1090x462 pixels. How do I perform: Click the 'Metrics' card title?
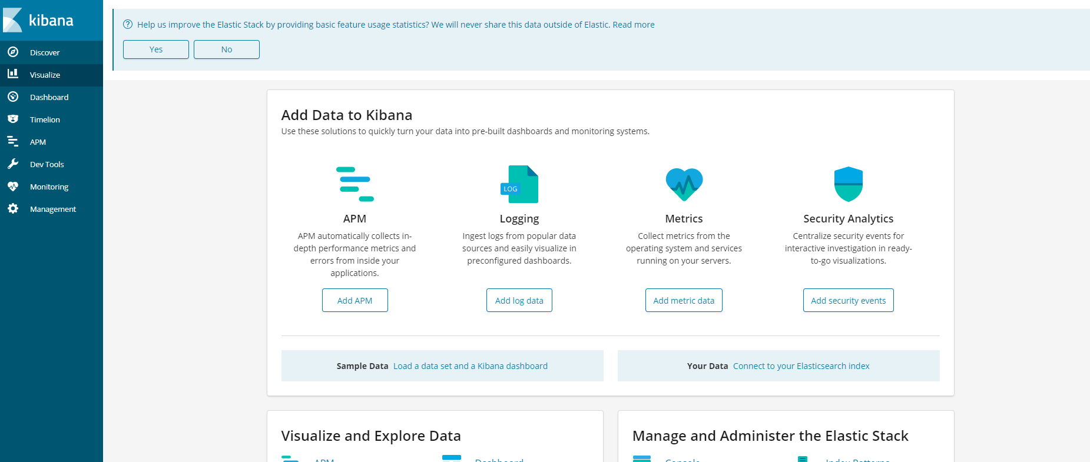684,218
